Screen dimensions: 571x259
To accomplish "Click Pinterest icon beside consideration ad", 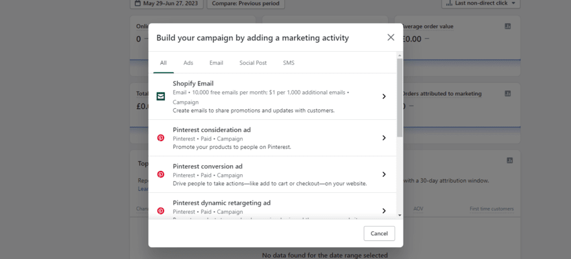I will (x=161, y=138).
